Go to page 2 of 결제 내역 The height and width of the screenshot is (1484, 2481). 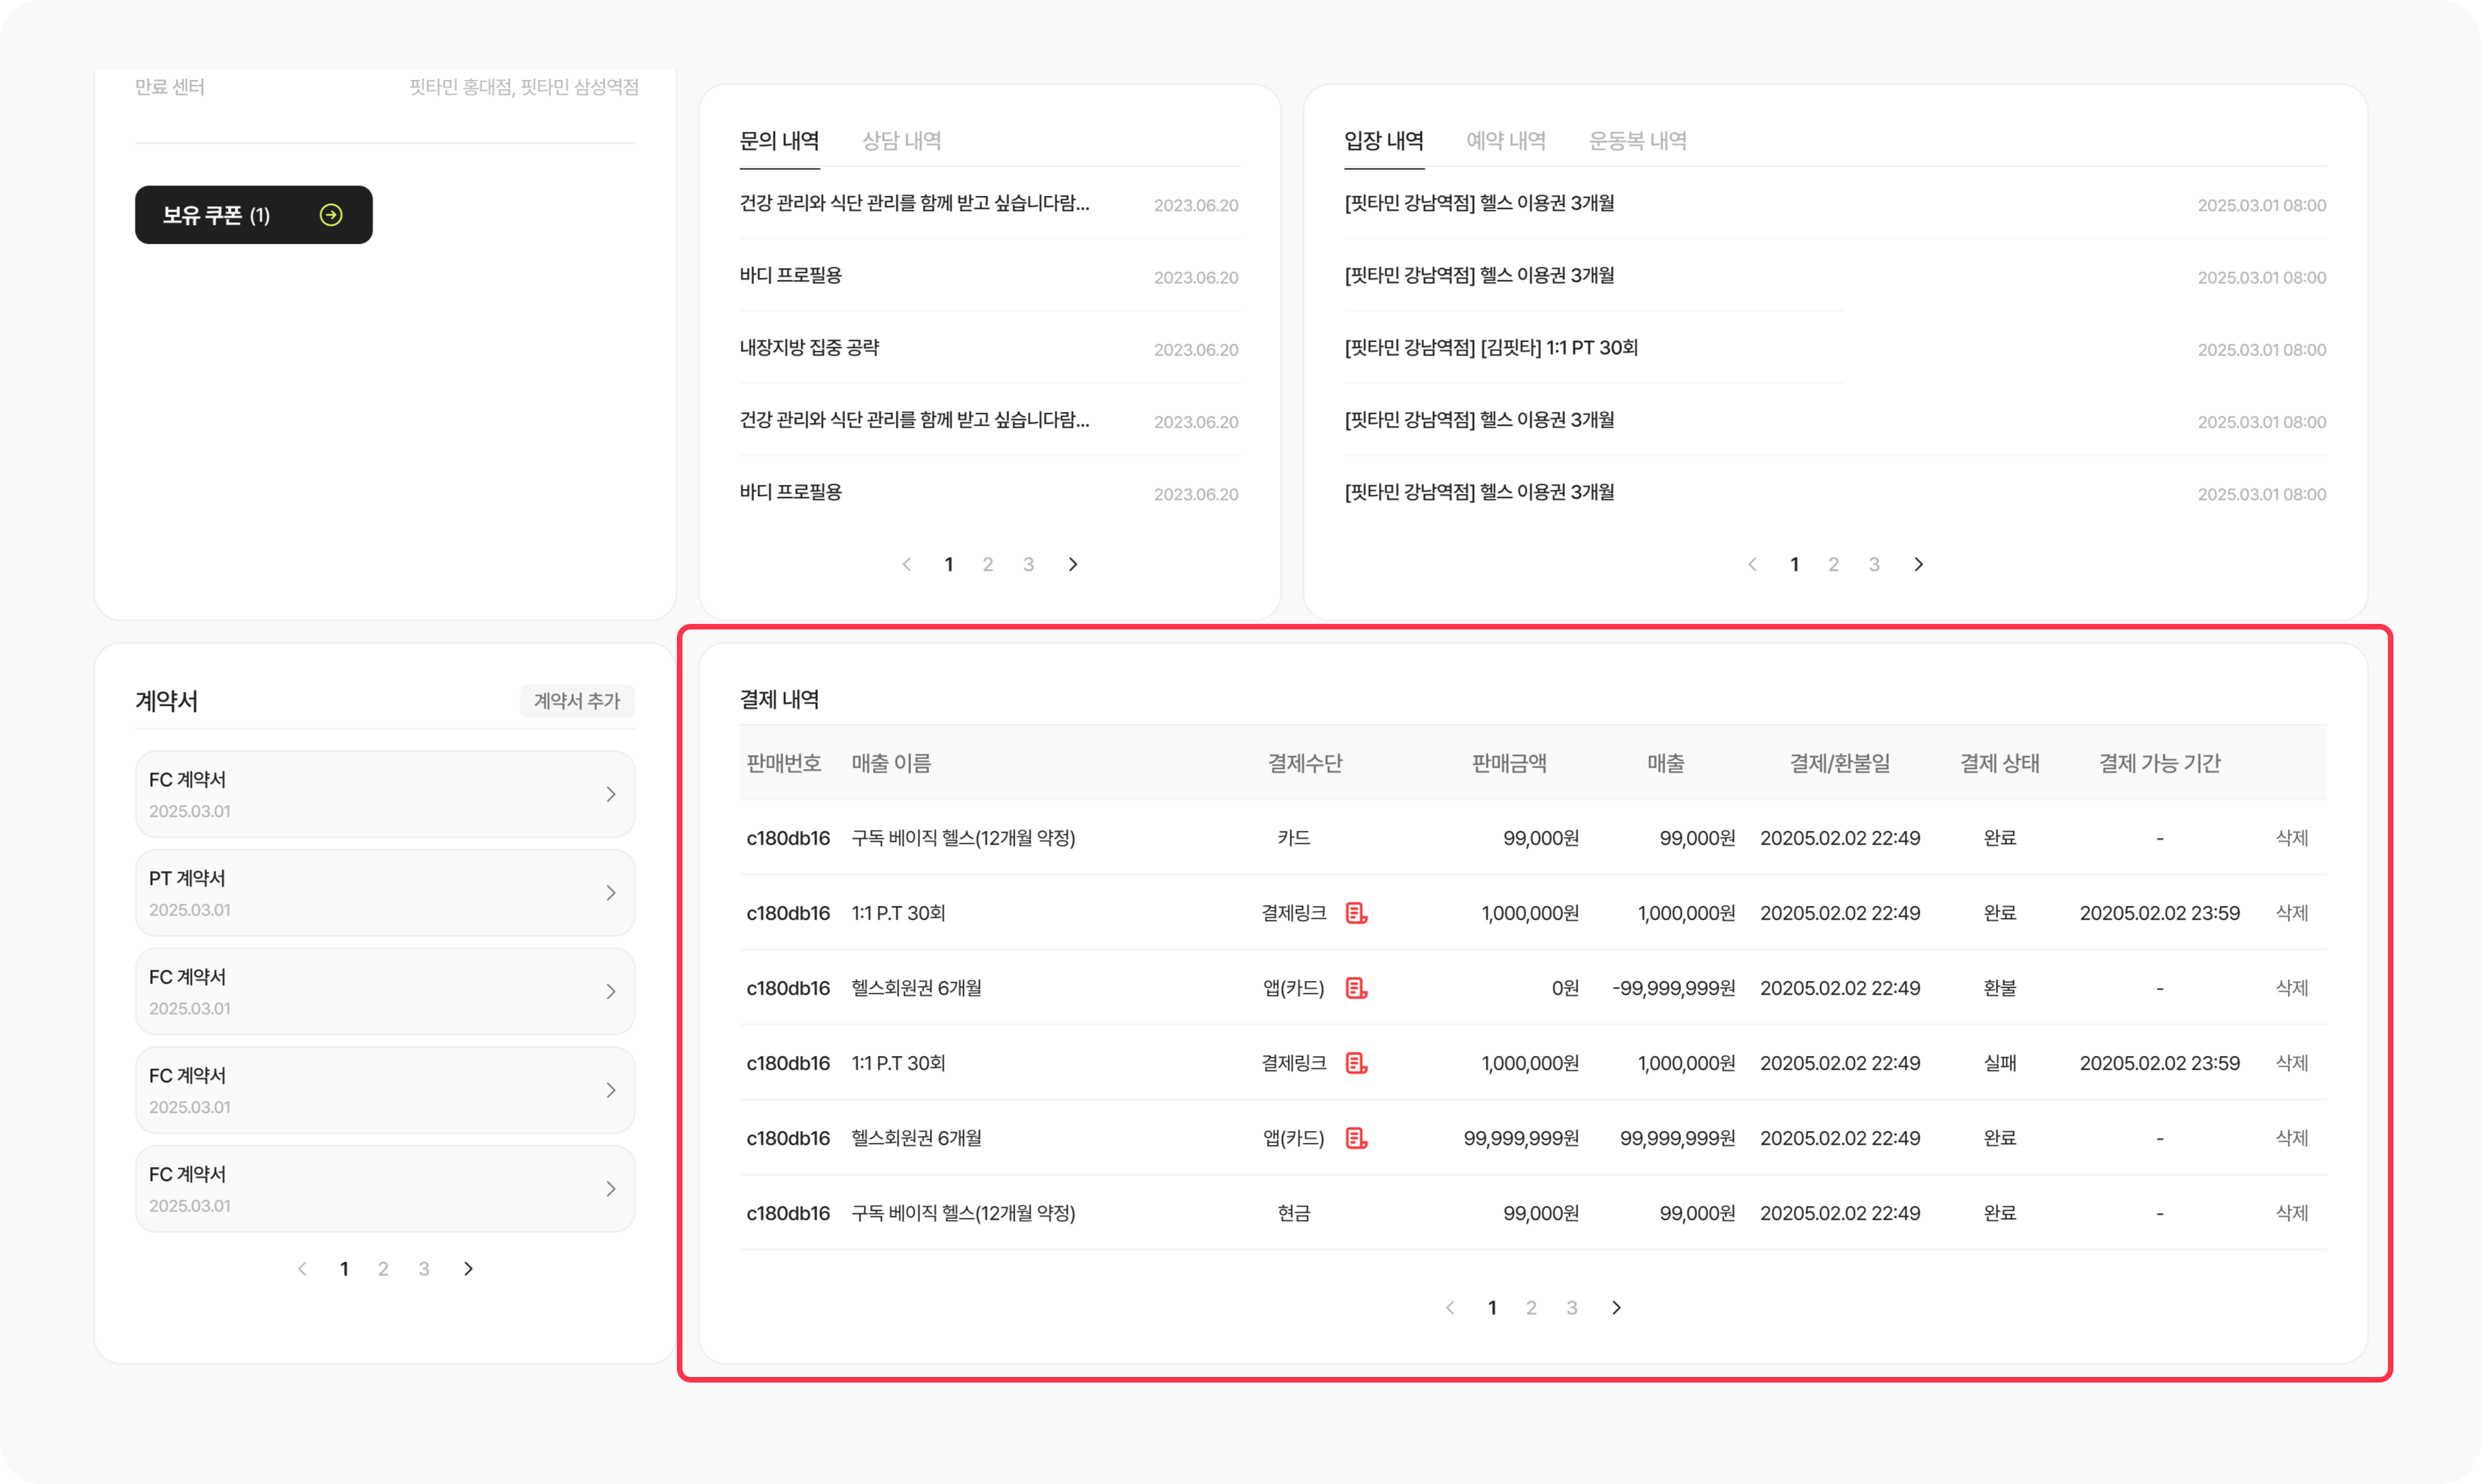point(1531,1308)
